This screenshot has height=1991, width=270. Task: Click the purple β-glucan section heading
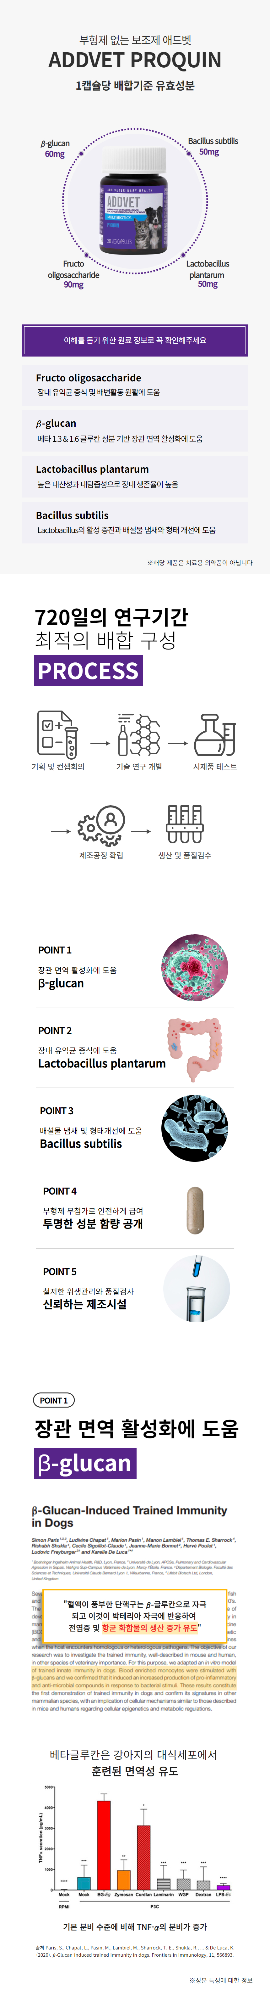point(85,1463)
